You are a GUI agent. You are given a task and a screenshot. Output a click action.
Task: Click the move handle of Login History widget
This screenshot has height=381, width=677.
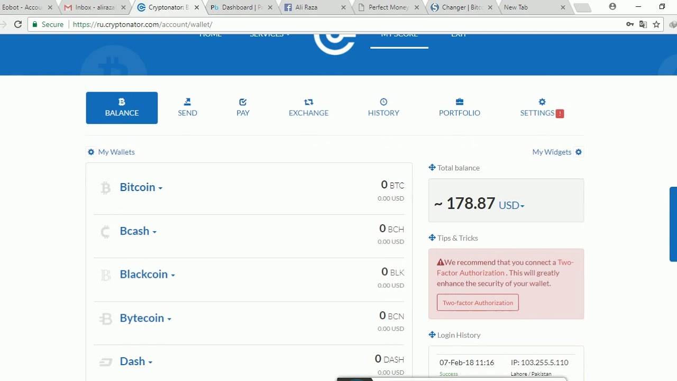[x=432, y=334]
